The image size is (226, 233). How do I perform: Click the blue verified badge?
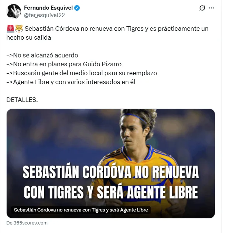coord(77,8)
